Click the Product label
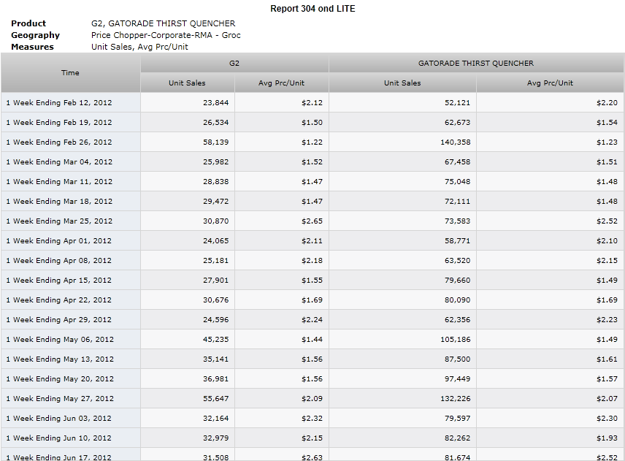This screenshot has height=461, width=625. click(28, 23)
